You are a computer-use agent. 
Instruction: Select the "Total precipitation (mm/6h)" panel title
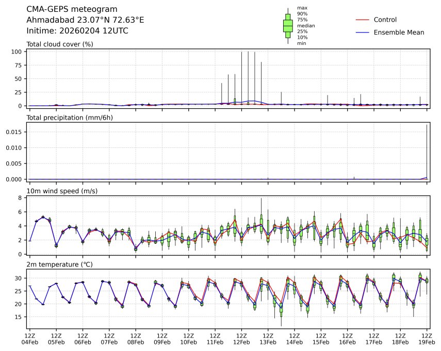coord(70,118)
